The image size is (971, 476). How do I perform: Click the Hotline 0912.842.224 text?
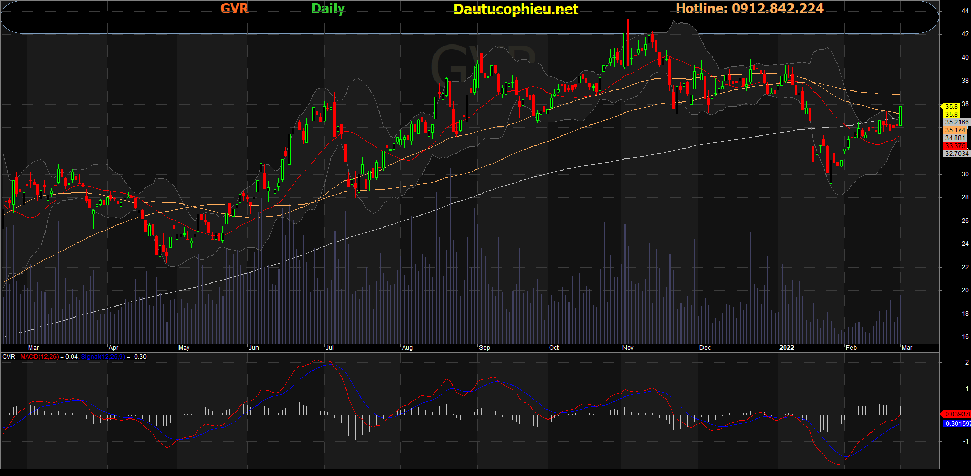pyautogui.click(x=750, y=8)
